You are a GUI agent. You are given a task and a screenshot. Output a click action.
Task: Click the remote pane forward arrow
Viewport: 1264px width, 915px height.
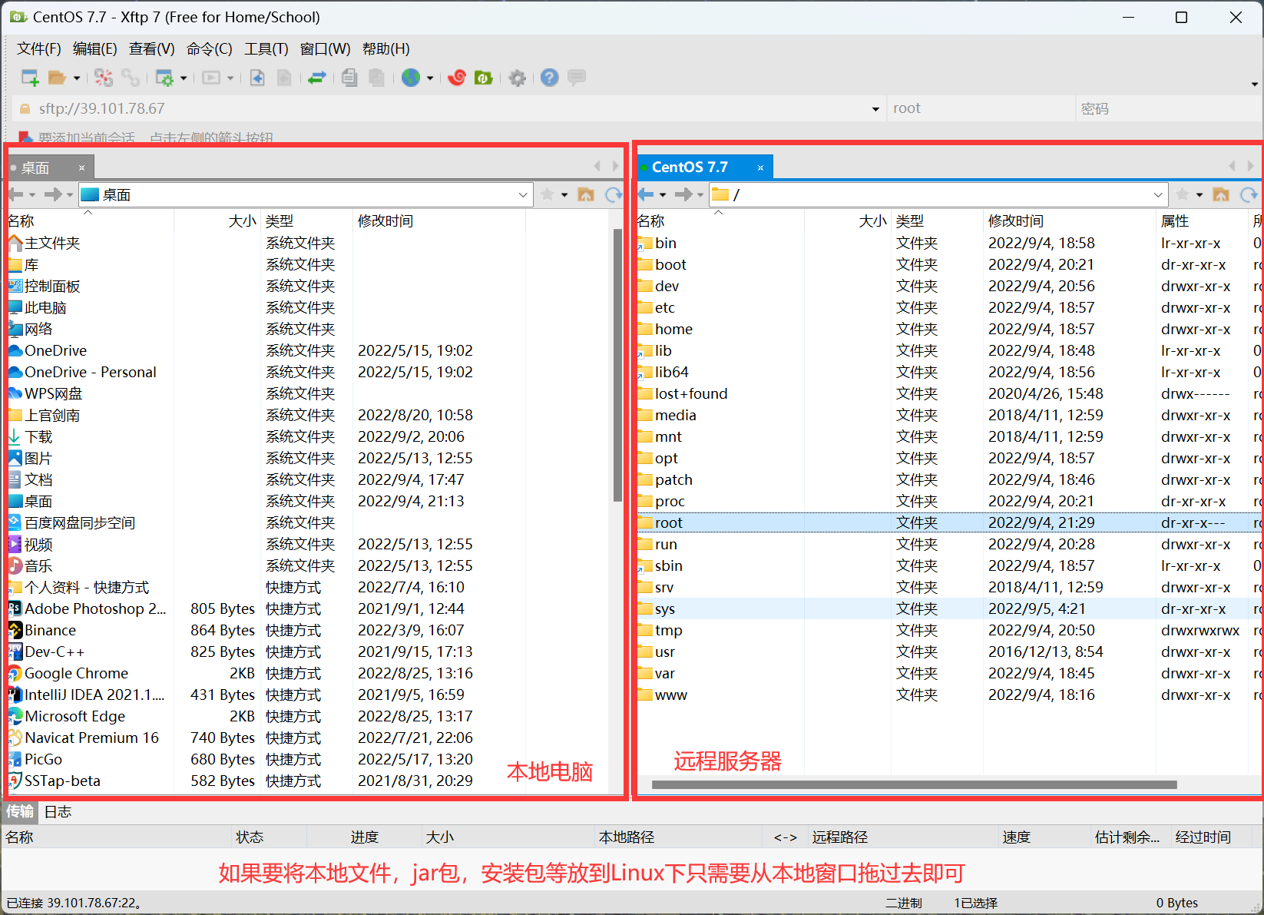click(x=683, y=195)
